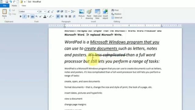
Task: Toggle subscript formatting
Action: (x=37, y=16)
